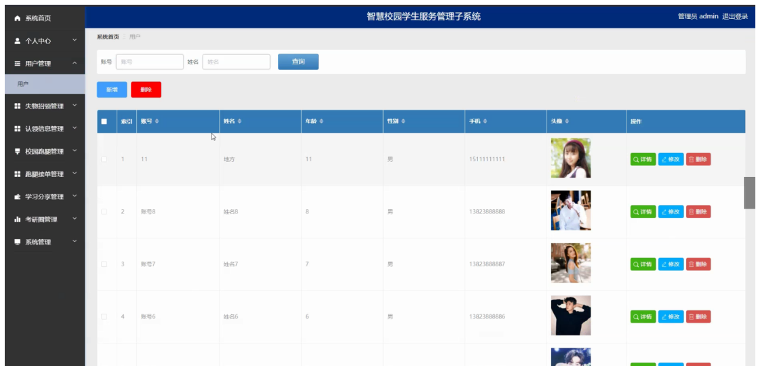
Task: Sort by 手机 column arrows
Action: (485, 121)
